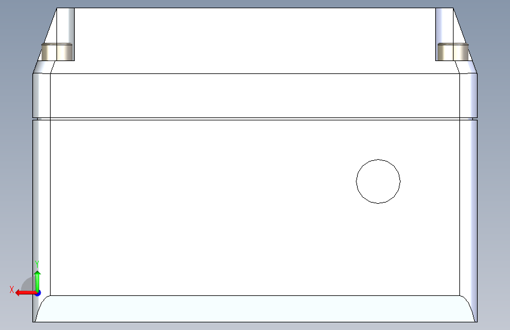Click the red X axis arrow

click(x=22, y=292)
